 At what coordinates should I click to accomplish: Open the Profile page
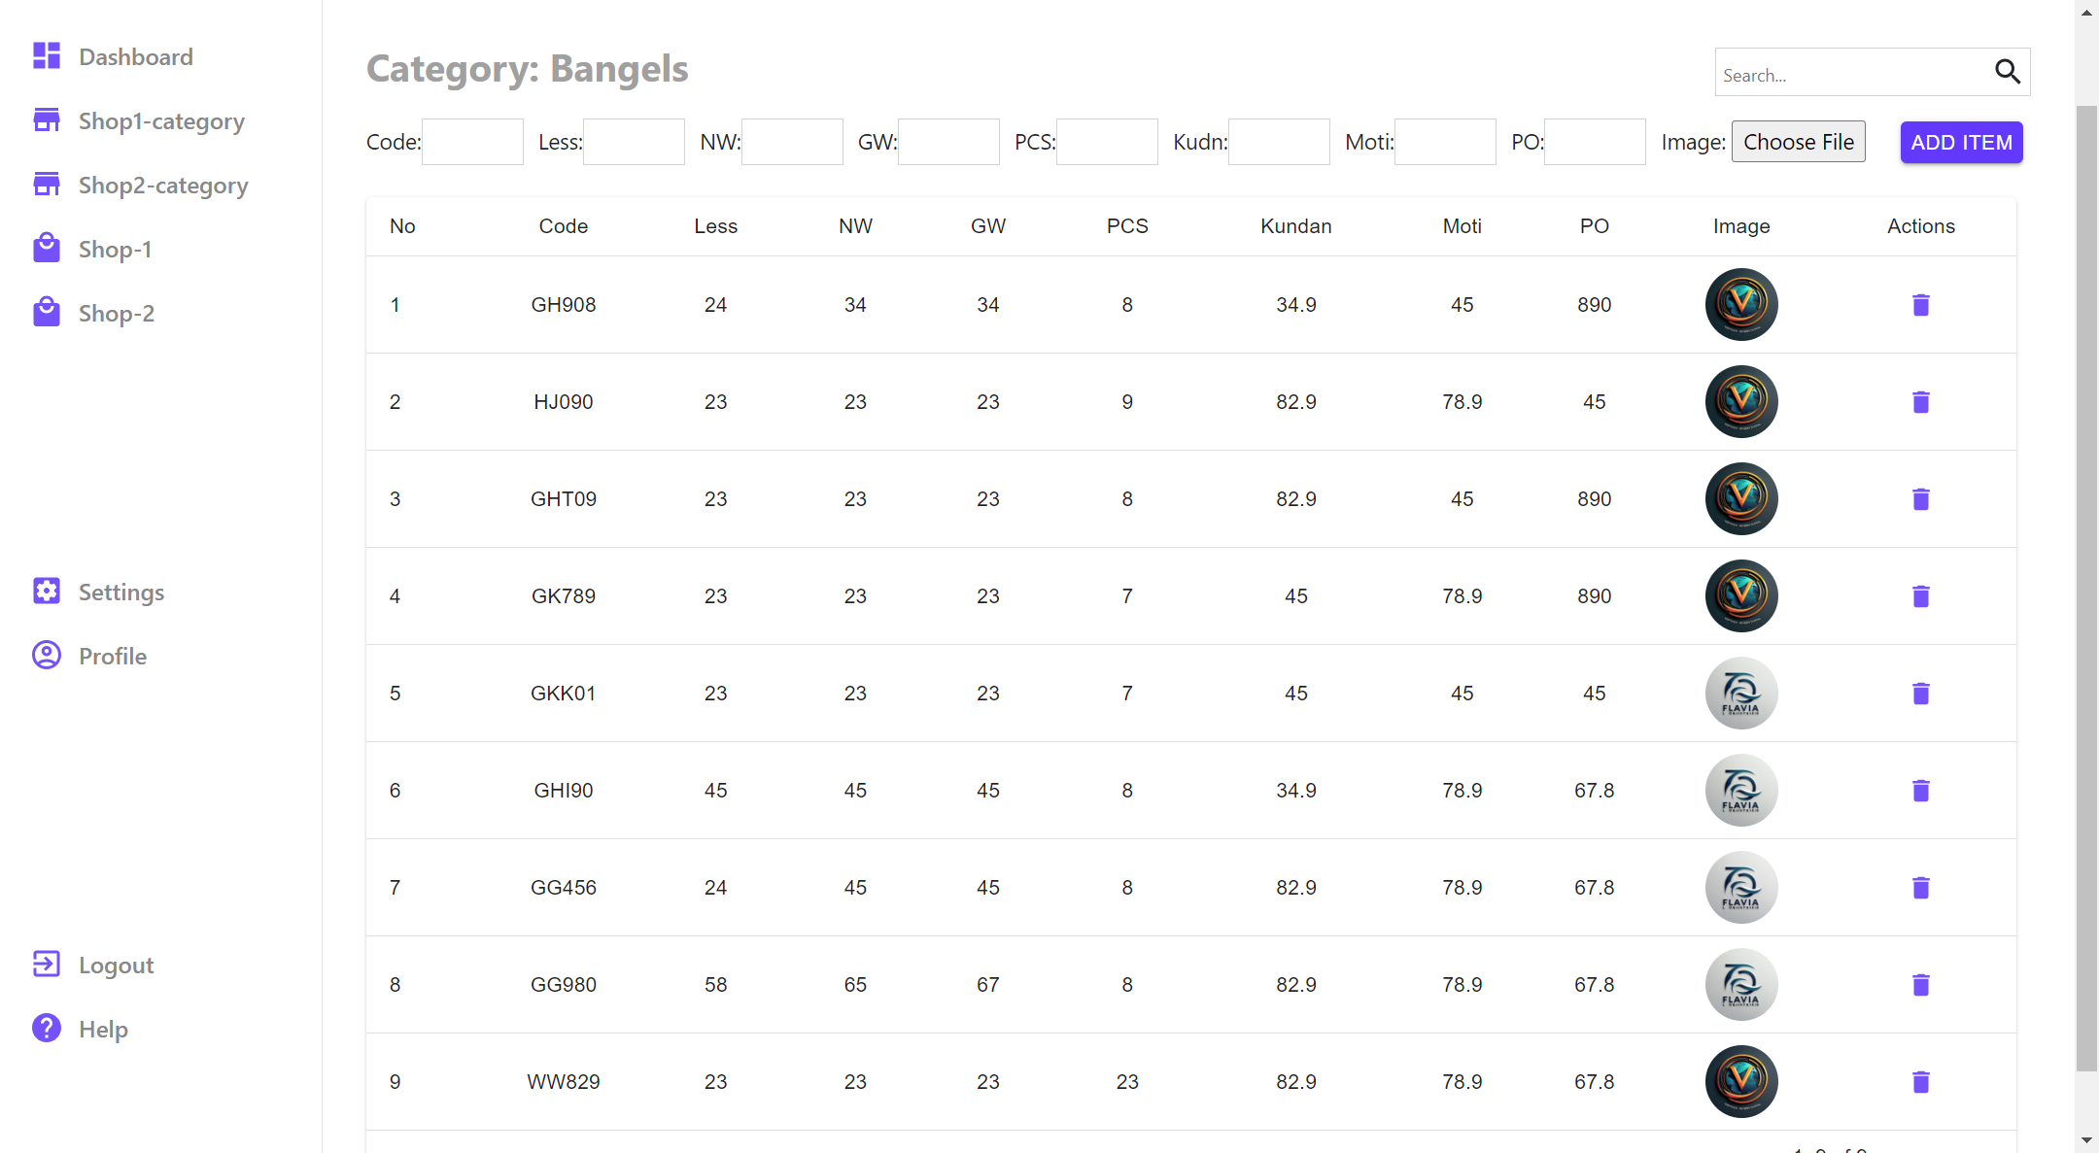point(112,657)
